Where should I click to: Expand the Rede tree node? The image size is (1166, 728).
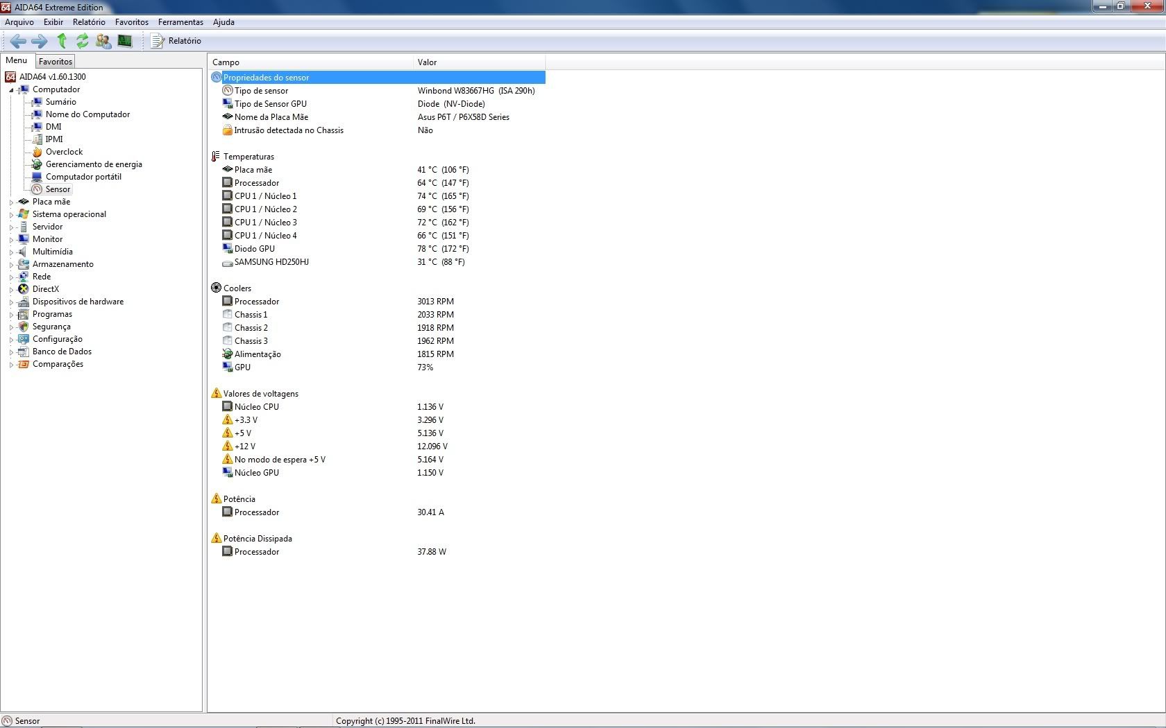tap(11, 277)
